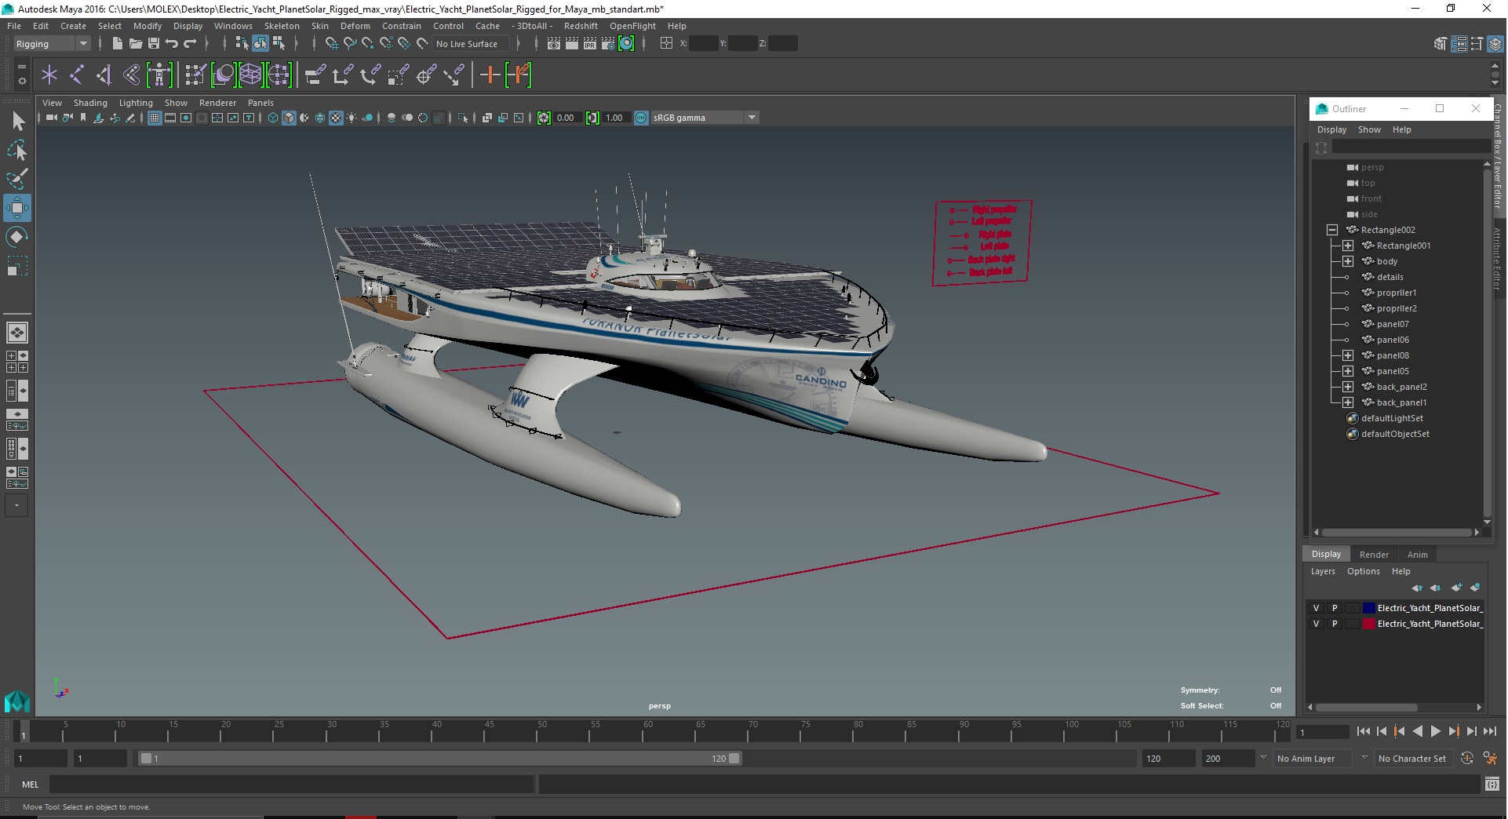
Task: Expand the body node in Outliner
Action: point(1347,261)
